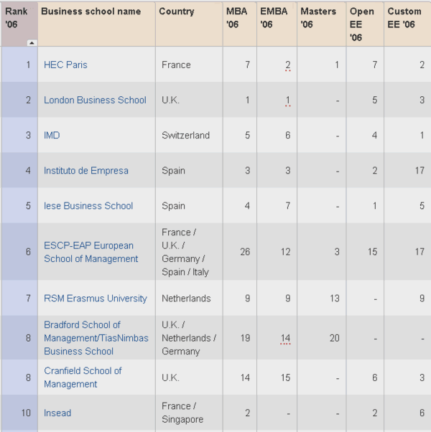Click the Masters value 20 in Bradford row
The height and width of the screenshot is (432, 431).
335,338
